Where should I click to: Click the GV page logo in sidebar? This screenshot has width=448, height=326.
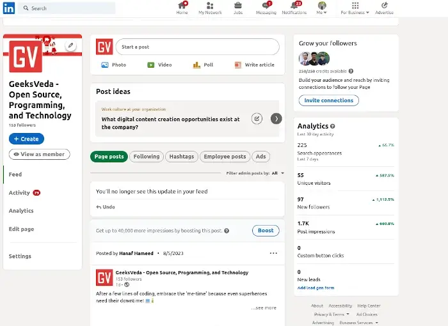[x=26, y=56]
